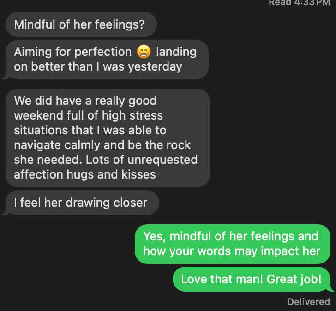
Task: Select the "We did have a really good weekend" message
Action: [107, 137]
